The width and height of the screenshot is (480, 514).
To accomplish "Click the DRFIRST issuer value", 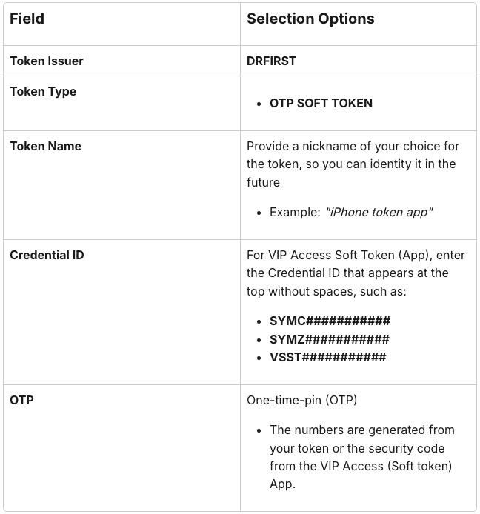I will point(271,61).
